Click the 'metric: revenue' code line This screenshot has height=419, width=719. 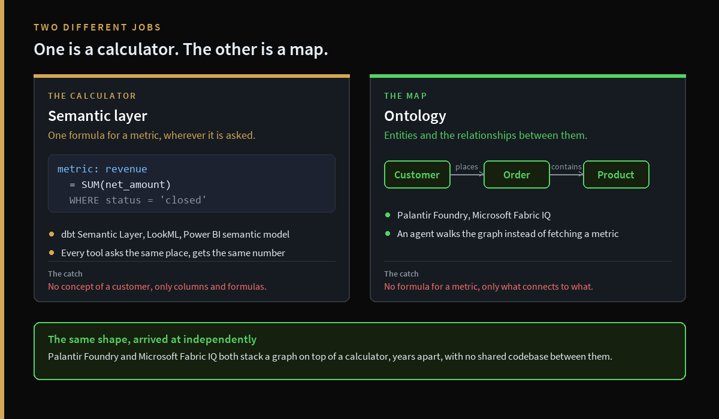pos(102,169)
